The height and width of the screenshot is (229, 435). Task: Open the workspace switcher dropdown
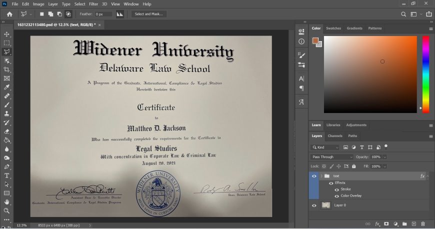click(421, 14)
